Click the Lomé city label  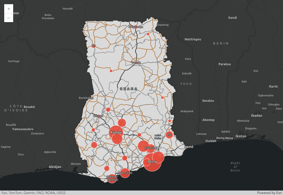pos(189,147)
